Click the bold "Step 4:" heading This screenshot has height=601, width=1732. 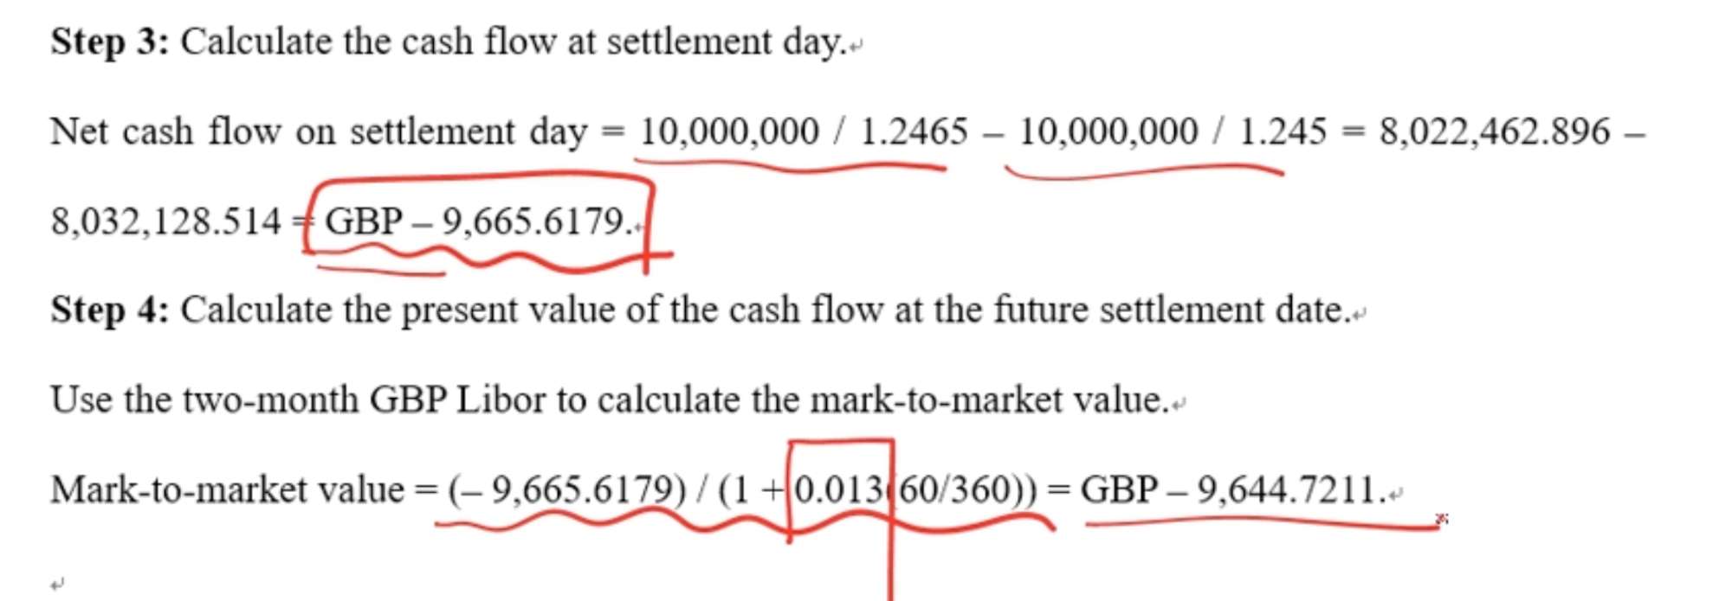pos(110,310)
